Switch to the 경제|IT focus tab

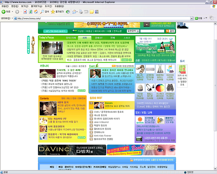[99, 38]
